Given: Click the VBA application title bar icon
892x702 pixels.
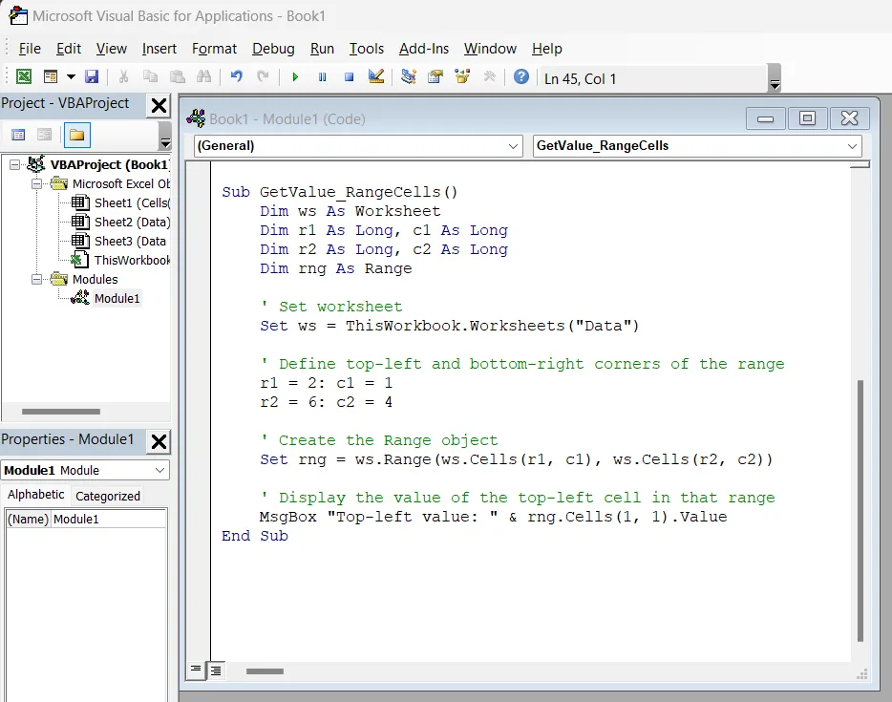Looking at the screenshot, I should pos(18,15).
